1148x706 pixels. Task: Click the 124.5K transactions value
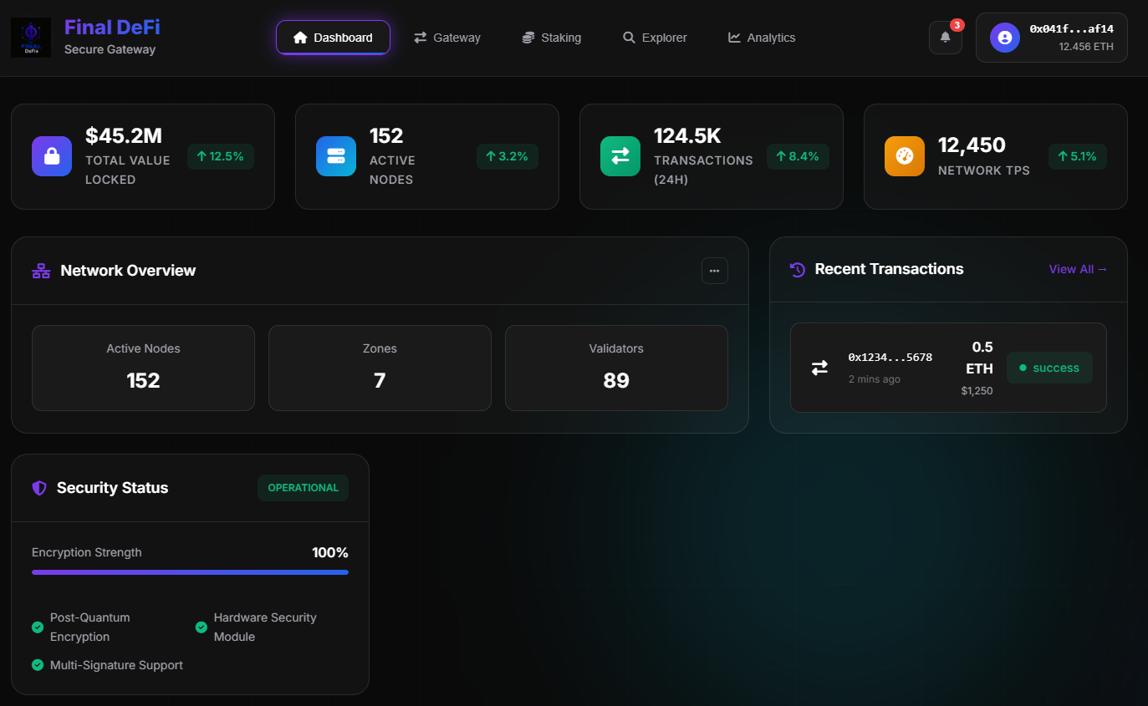pos(687,135)
